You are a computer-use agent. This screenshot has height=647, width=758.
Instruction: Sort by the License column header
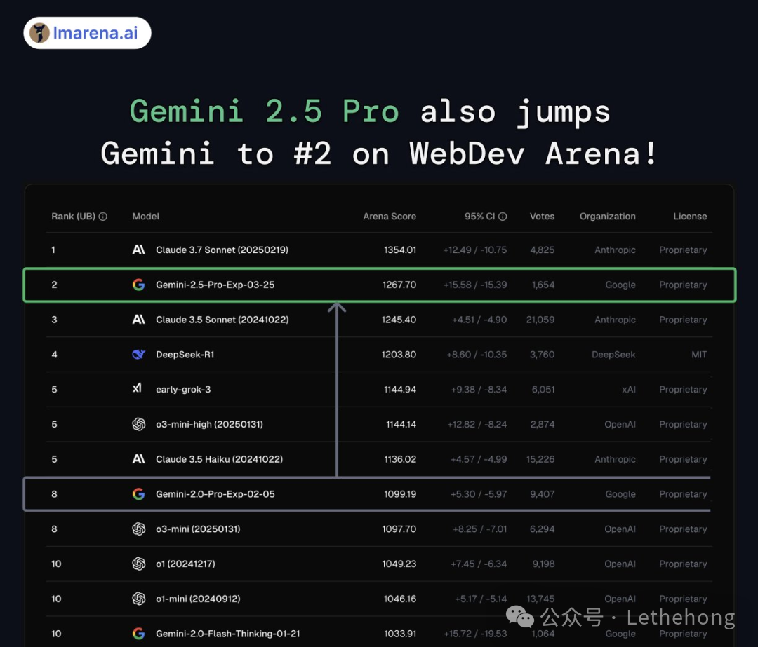[690, 217]
